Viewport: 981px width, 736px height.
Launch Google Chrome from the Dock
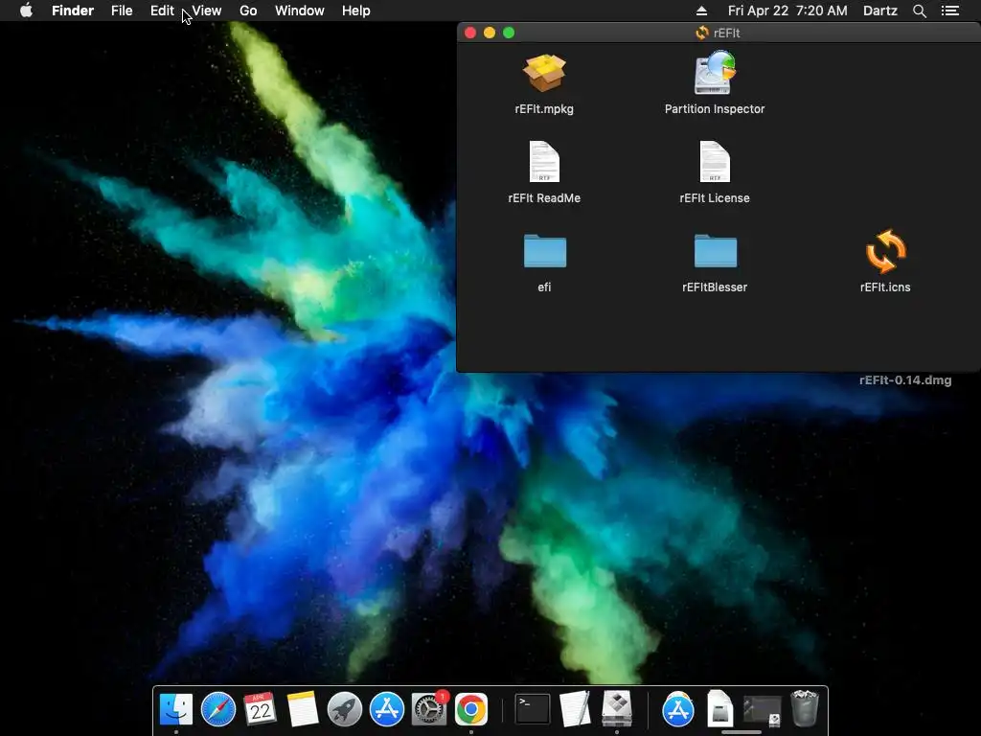click(471, 709)
